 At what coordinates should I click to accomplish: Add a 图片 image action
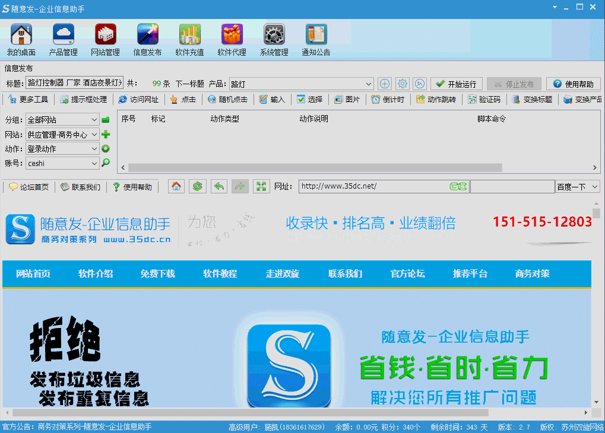347,100
